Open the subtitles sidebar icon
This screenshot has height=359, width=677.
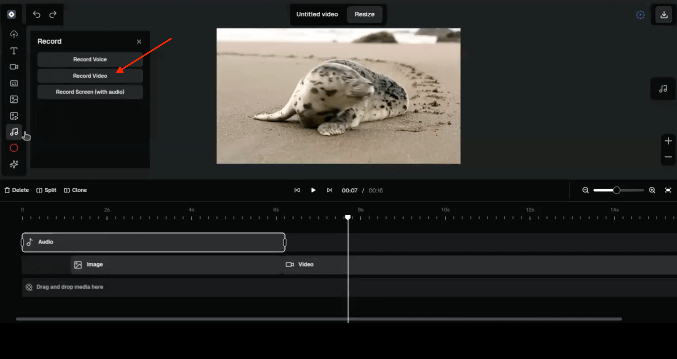[x=14, y=83]
